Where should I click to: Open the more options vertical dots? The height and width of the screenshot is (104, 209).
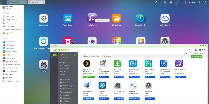click(200, 2)
